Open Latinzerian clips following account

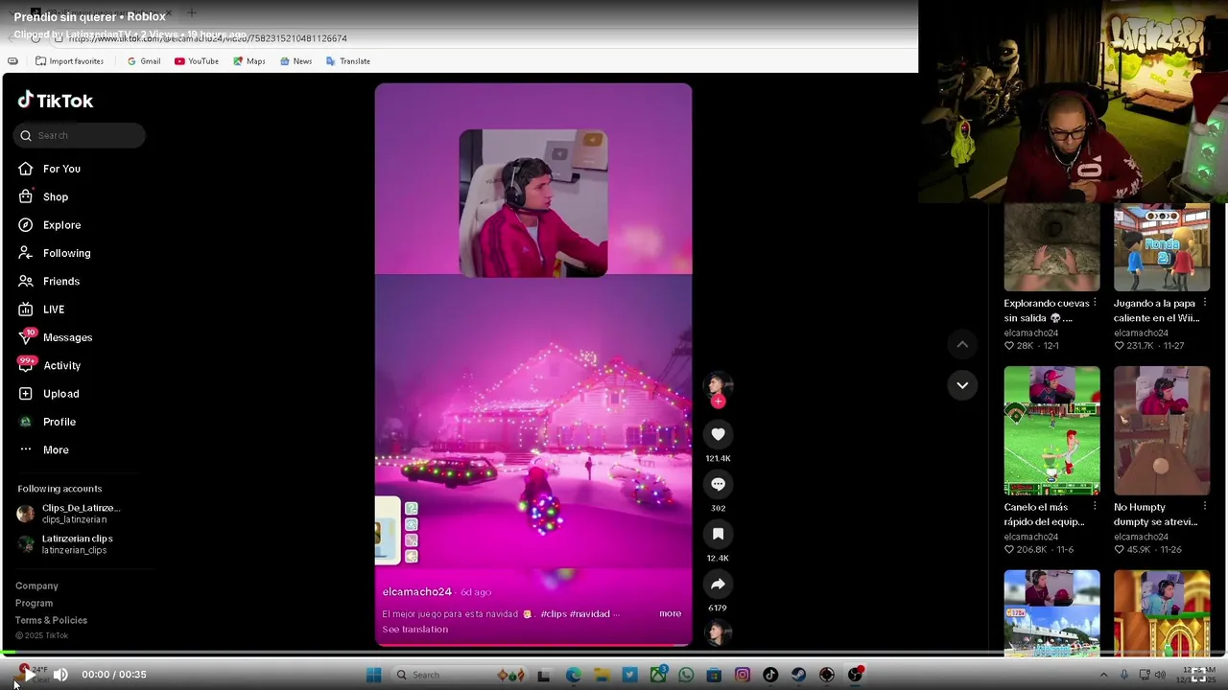(x=65, y=544)
